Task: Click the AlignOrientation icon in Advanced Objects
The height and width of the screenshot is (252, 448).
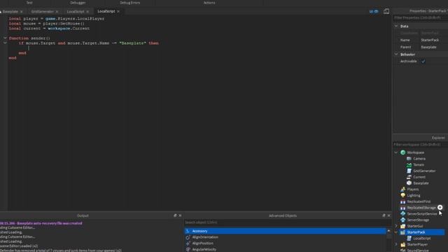Action: [188, 237]
